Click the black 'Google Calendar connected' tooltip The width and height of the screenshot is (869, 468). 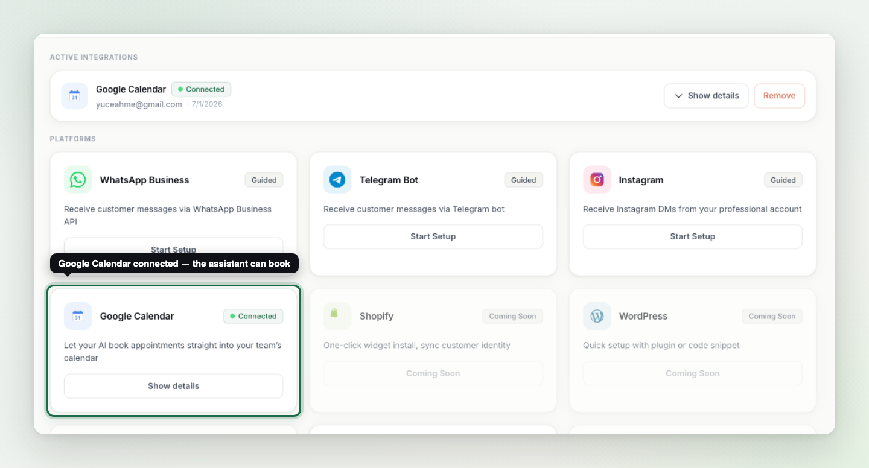174,264
